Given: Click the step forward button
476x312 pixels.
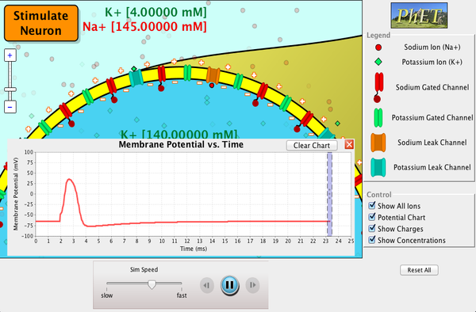Looking at the screenshot, I should (x=252, y=285).
